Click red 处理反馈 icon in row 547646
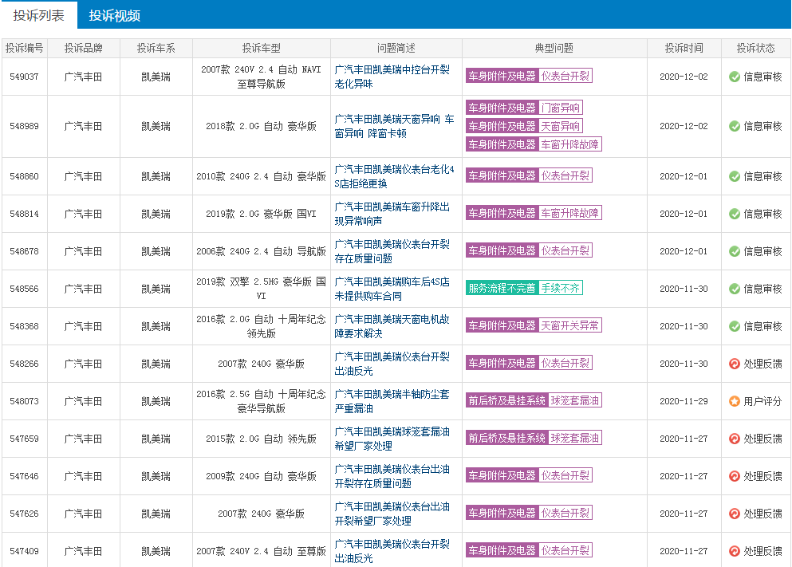792x567 pixels. [x=735, y=476]
